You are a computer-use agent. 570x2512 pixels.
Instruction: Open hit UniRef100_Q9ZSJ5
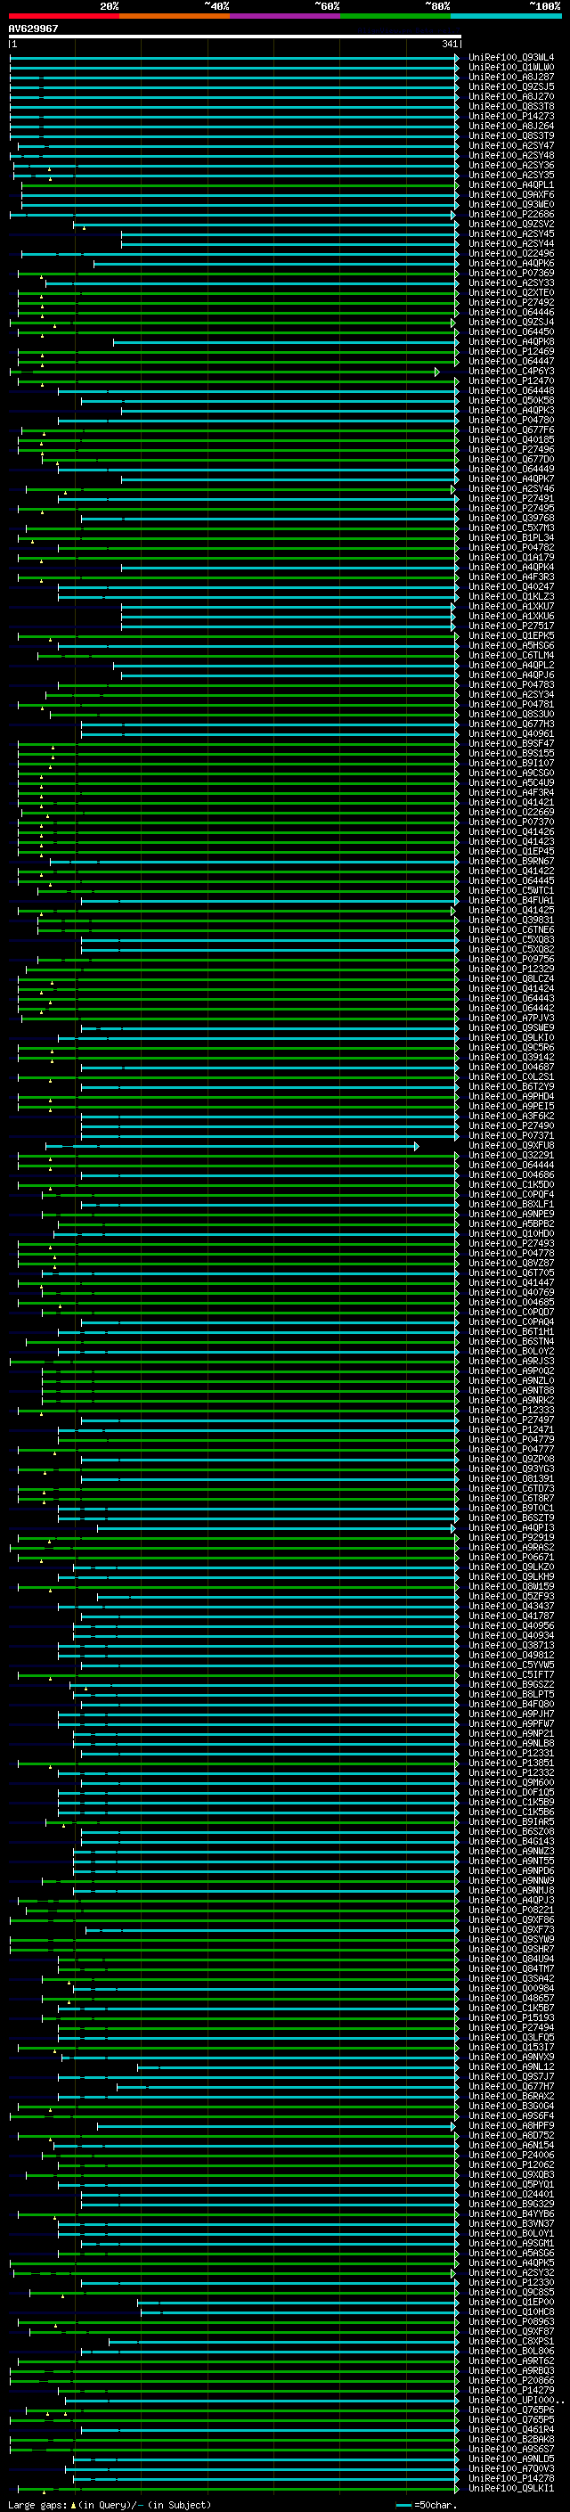click(x=511, y=86)
